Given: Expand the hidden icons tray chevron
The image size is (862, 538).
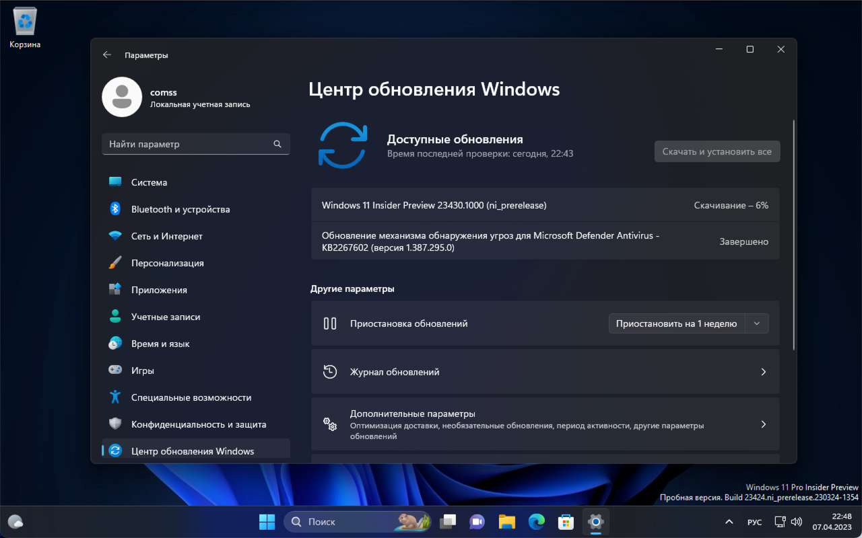Looking at the screenshot, I should [x=729, y=521].
